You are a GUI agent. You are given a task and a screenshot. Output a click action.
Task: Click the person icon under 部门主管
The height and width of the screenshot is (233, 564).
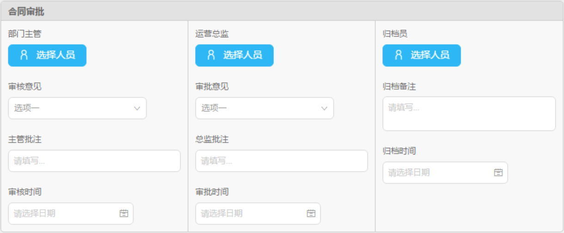tap(24, 55)
